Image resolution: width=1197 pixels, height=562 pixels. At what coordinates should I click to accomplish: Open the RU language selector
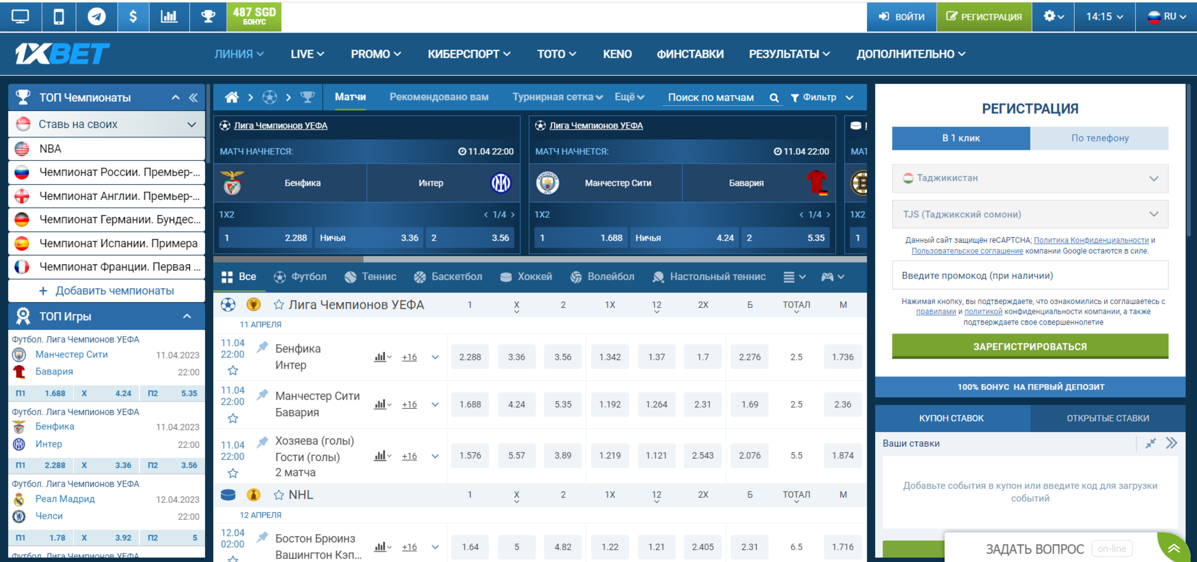(1166, 16)
